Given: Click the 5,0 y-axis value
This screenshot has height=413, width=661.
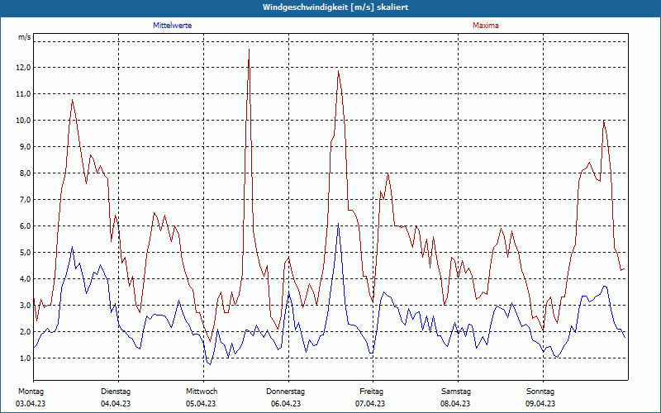Looking at the screenshot, I should click(x=25, y=253).
